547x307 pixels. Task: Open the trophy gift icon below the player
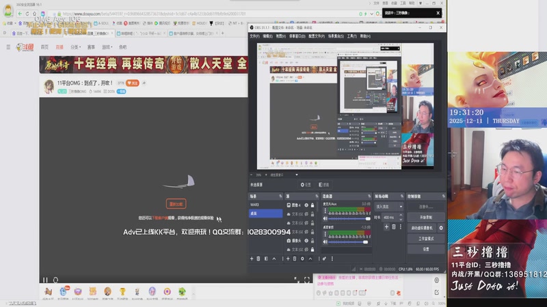pyautogui.click(x=122, y=292)
